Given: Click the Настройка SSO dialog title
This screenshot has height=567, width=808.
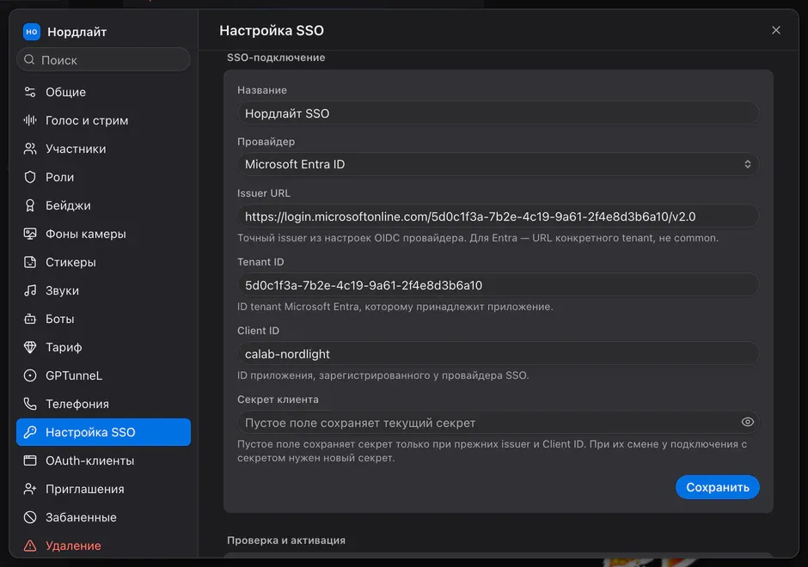Looking at the screenshot, I should click(x=272, y=30).
